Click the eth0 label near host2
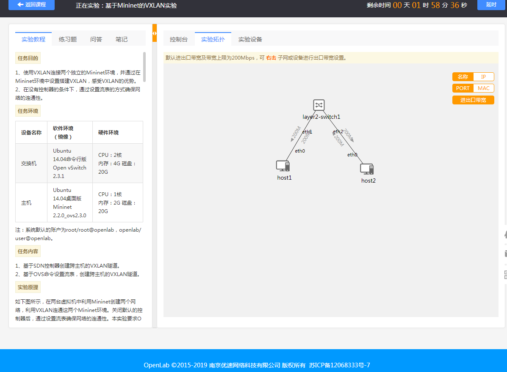Image resolution: width=507 pixels, height=372 pixels. click(x=352, y=155)
